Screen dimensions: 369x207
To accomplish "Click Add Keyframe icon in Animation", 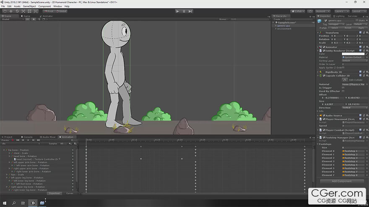I will click(x=70, y=143).
